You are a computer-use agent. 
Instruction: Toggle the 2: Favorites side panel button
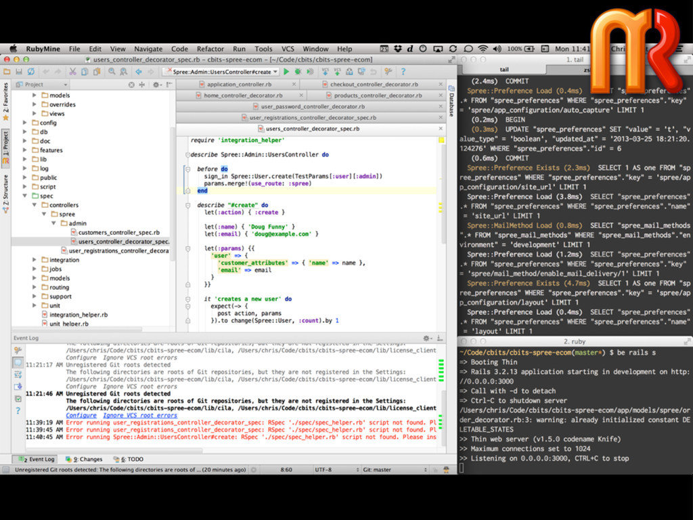tap(5, 101)
